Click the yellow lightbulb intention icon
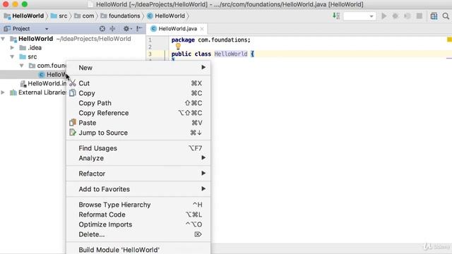This screenshot has width=452, height=254. 178,47
